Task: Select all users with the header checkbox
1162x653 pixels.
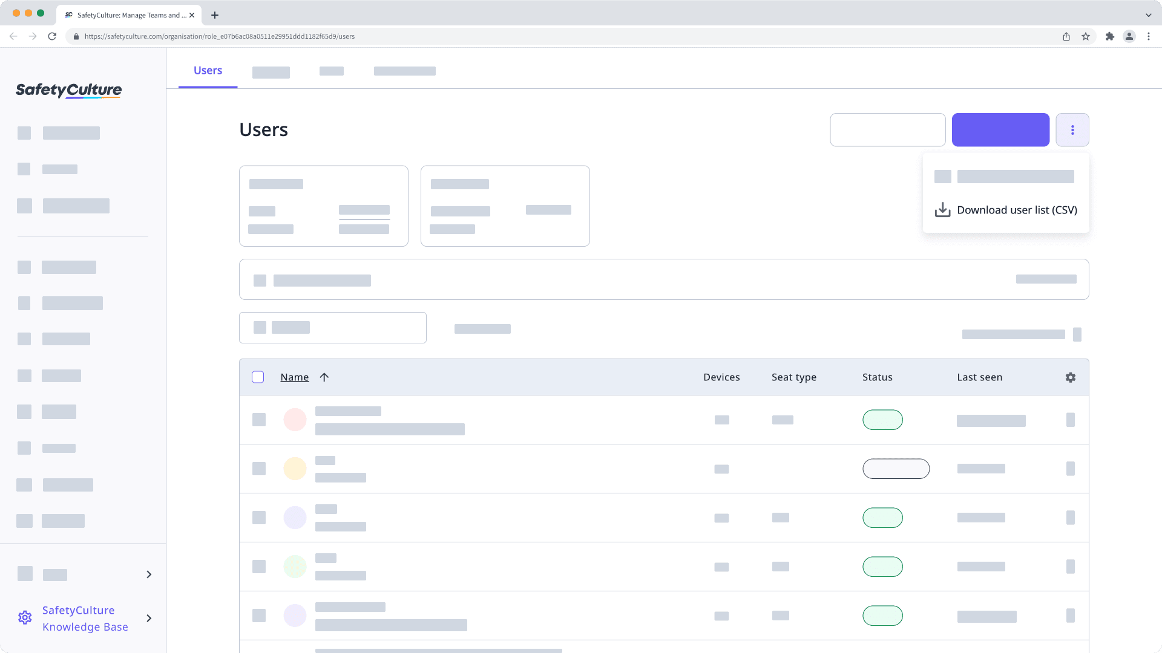Action: 258,377
